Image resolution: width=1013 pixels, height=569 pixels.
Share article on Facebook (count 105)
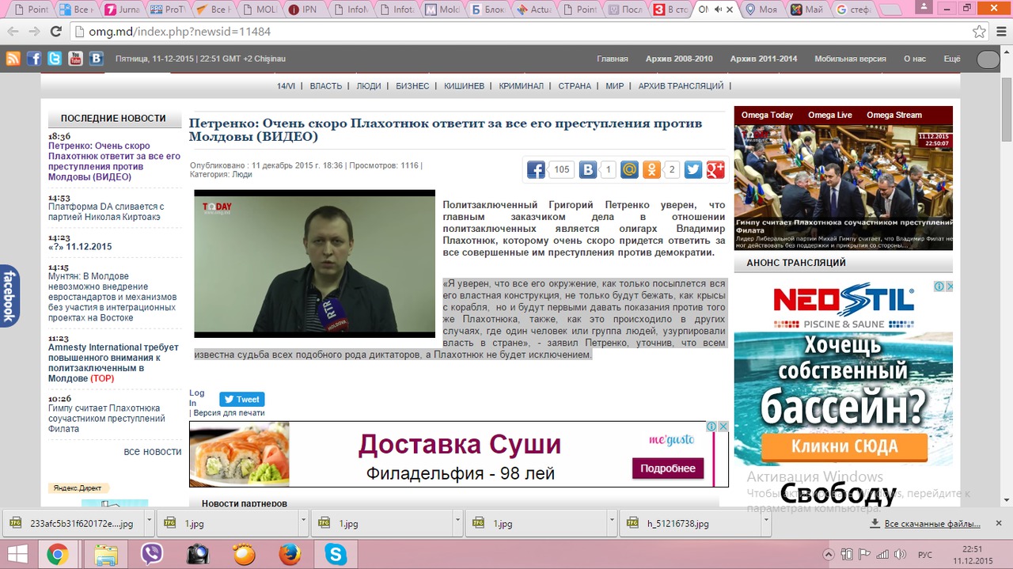[x=536, y=169]
